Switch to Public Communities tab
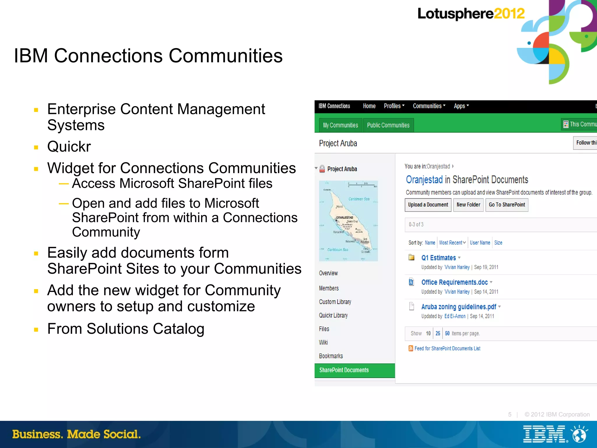The width and height of the screenshot is (597, 448). (388, 125)
